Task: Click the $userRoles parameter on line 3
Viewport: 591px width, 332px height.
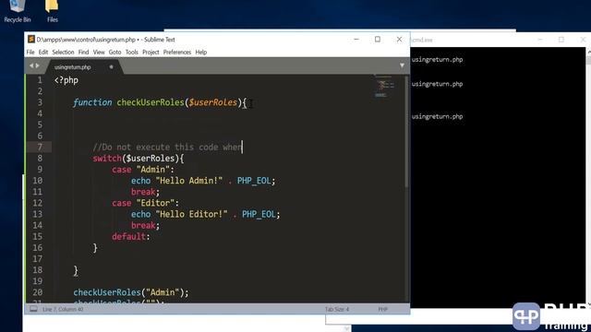Action: [213, 102]
